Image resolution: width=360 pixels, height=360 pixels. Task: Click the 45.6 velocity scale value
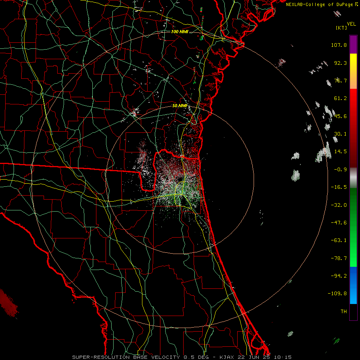click(x=340, y=116)
